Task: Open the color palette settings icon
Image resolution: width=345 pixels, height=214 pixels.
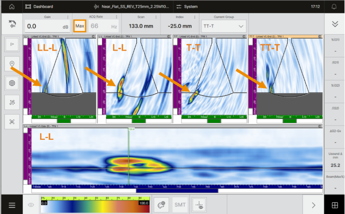Action: (x=161, y=205)
